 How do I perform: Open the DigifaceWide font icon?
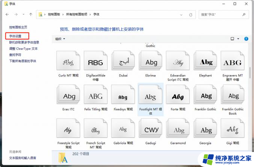pyautogui.click(x=95, y=61)
